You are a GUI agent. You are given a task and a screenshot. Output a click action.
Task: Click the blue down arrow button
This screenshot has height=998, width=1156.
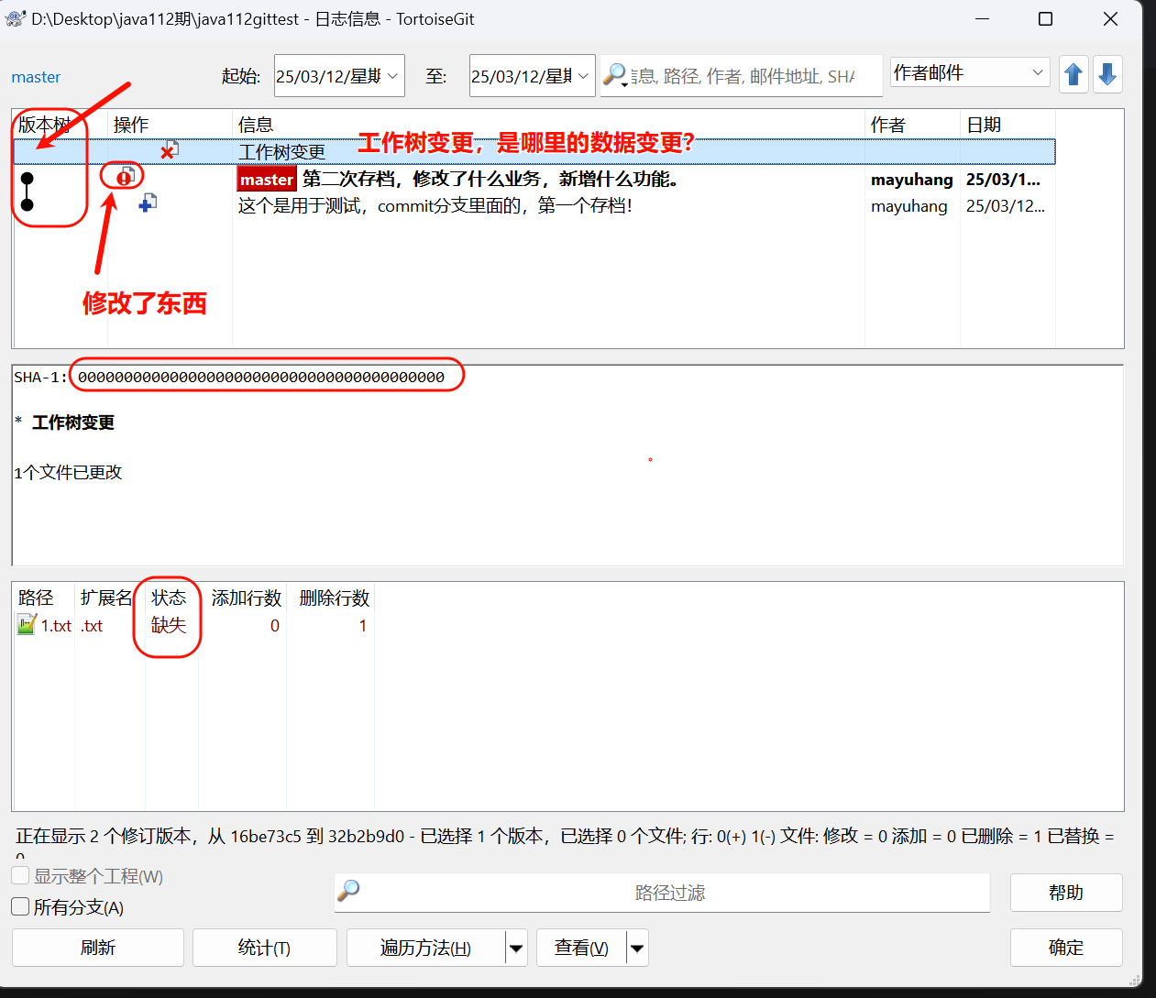pyautogui.click(x=1107, y=74)
